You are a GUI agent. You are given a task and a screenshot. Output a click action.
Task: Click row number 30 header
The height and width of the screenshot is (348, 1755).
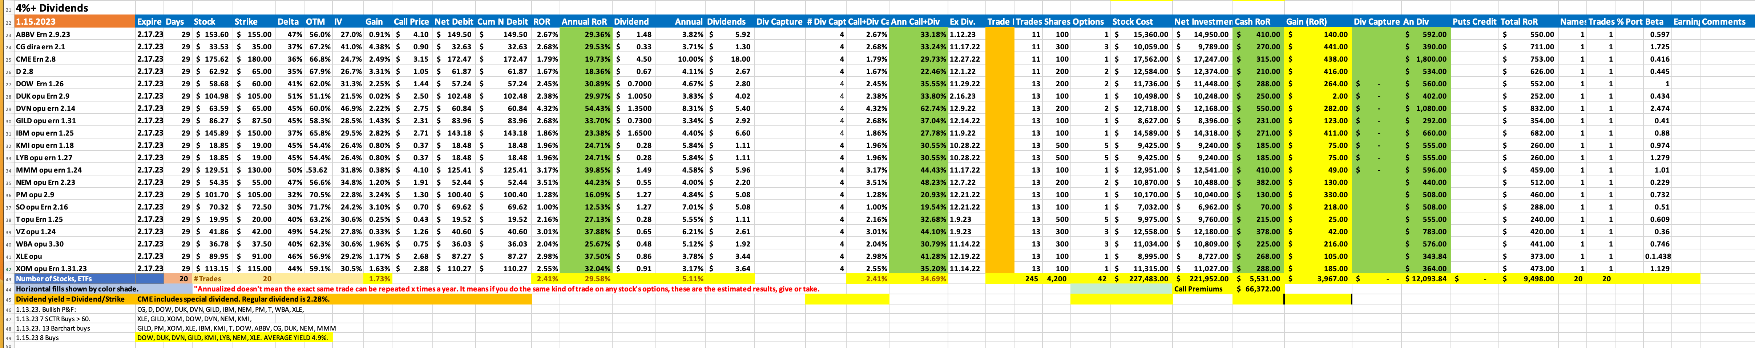pyautogui.click(x=8, y=121)
